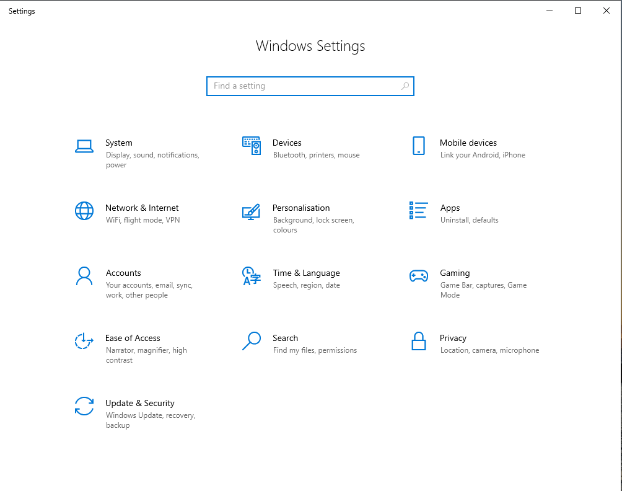Open the Gaming heading

pyautogui.click(x=455, y=273)
